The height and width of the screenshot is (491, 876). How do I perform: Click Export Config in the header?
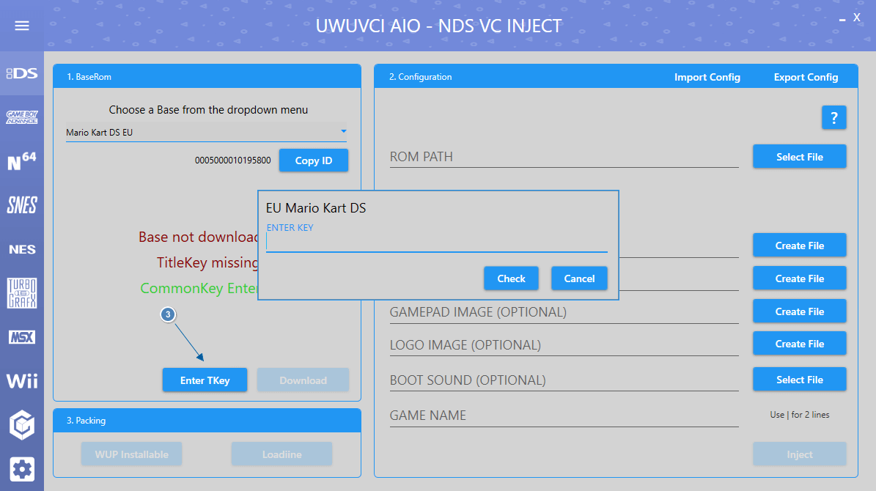pyautogui.click(x=806, y=77)
